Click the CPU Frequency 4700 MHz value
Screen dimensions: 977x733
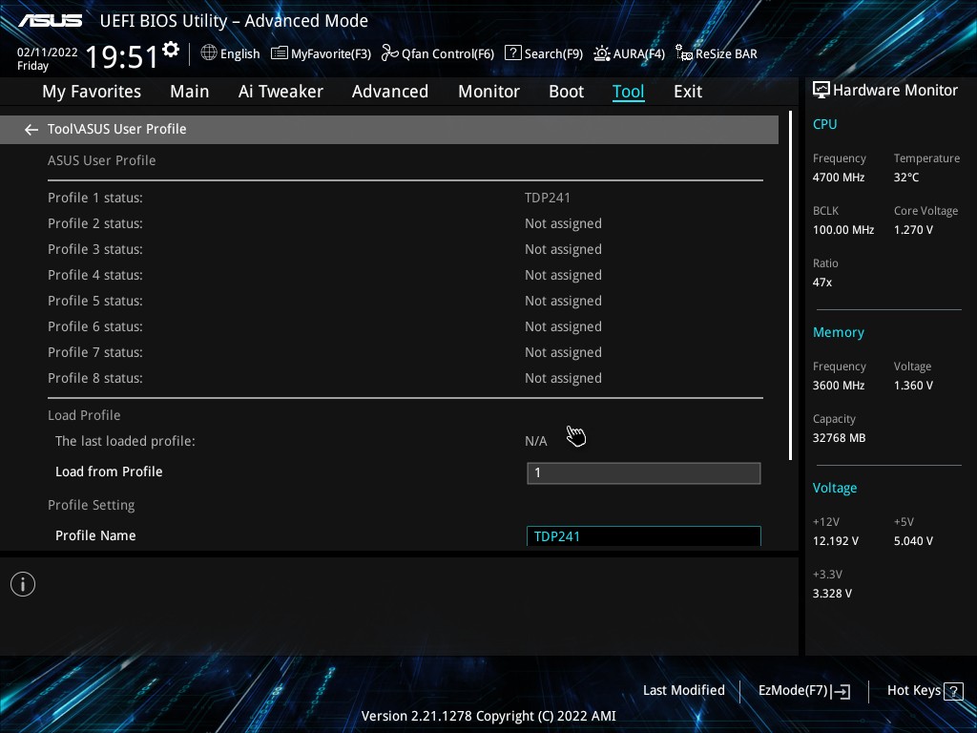[839, 178]
